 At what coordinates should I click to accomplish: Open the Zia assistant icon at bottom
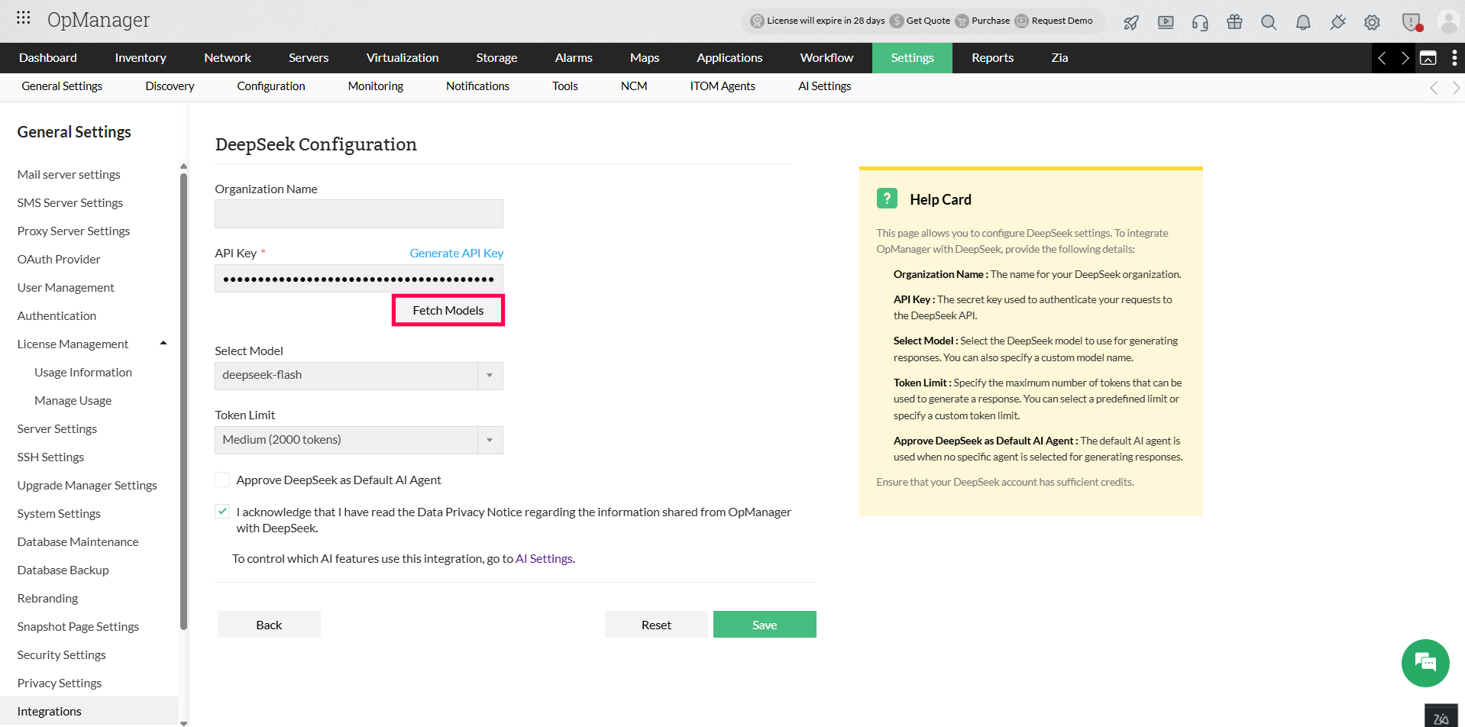pos(1441,716)
